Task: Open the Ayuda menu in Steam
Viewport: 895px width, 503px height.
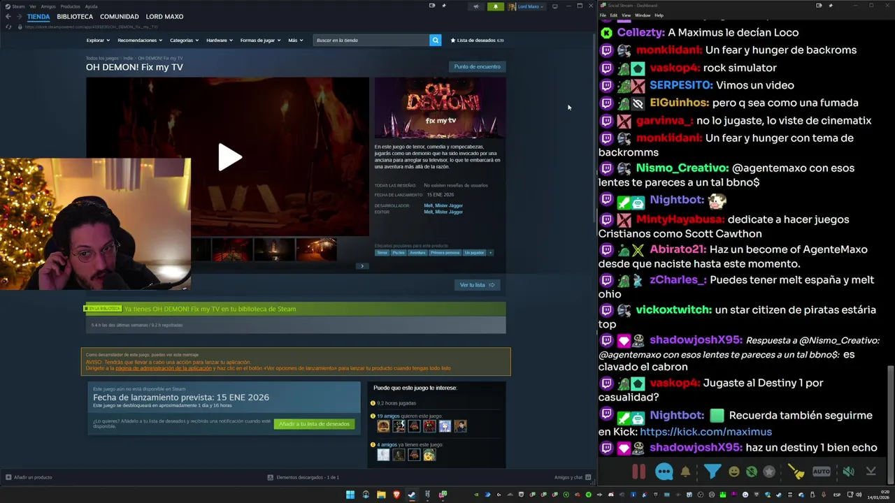Action: click(91, 6)
